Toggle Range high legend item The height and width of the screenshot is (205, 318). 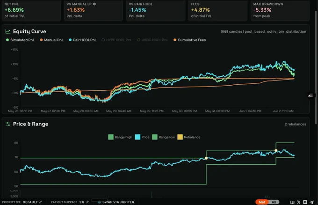pyautogui.click(x=120, y=137)
